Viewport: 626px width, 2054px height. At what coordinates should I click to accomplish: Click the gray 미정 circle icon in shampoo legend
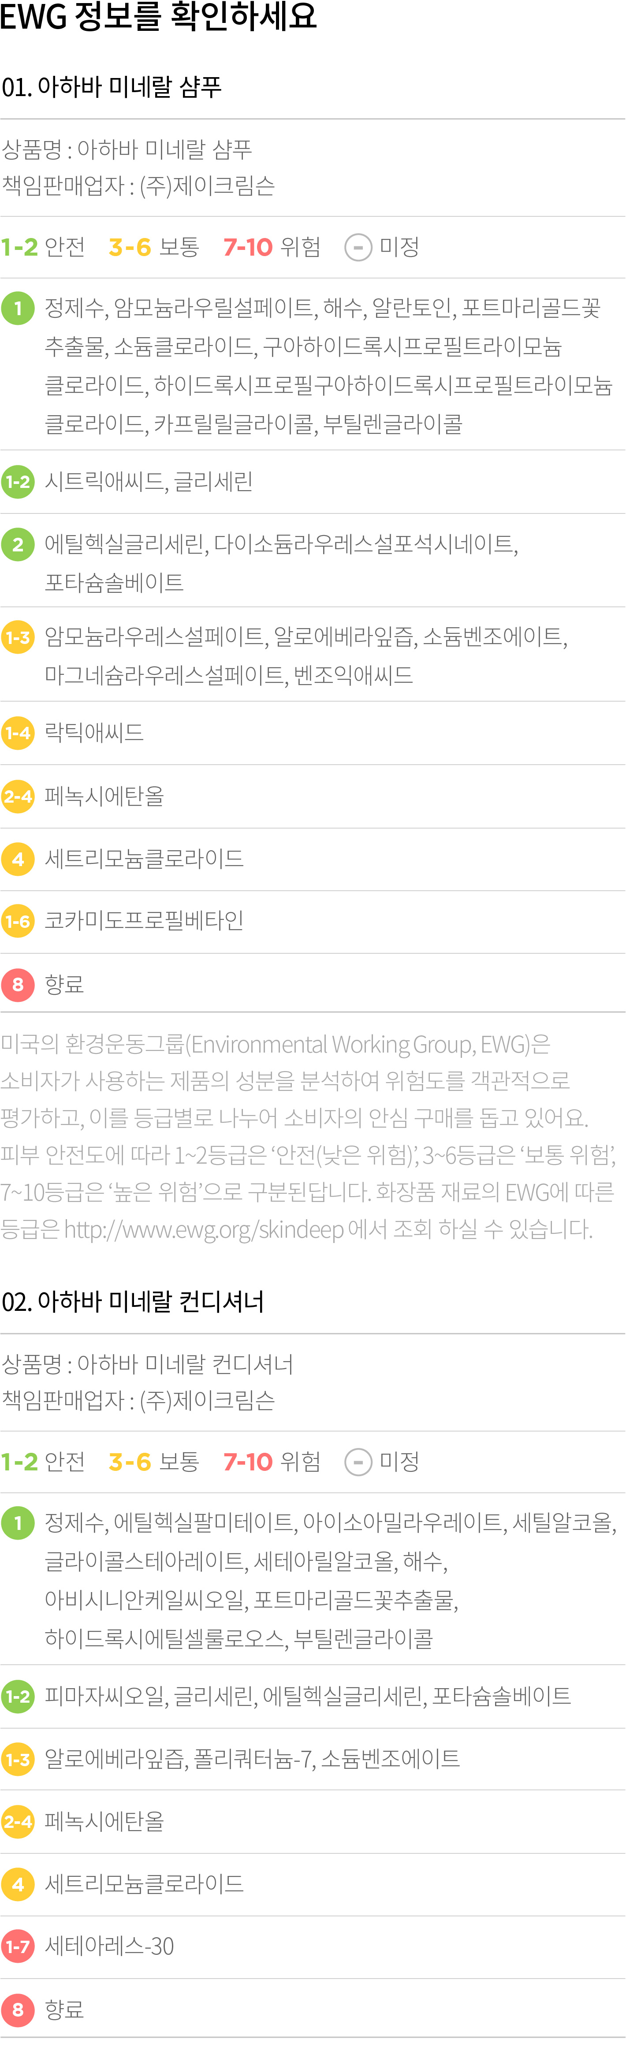tap(358, 248)
